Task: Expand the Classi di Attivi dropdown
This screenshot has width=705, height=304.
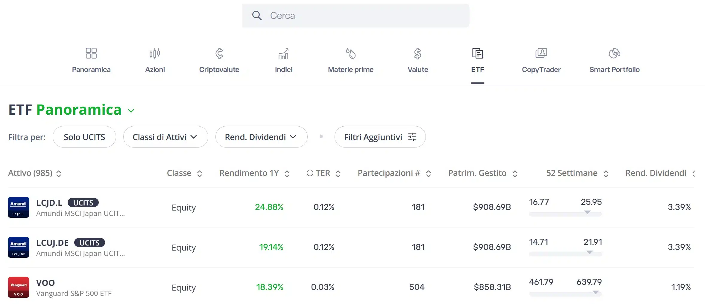Action: pyautogui.click(x=165, y=137)
